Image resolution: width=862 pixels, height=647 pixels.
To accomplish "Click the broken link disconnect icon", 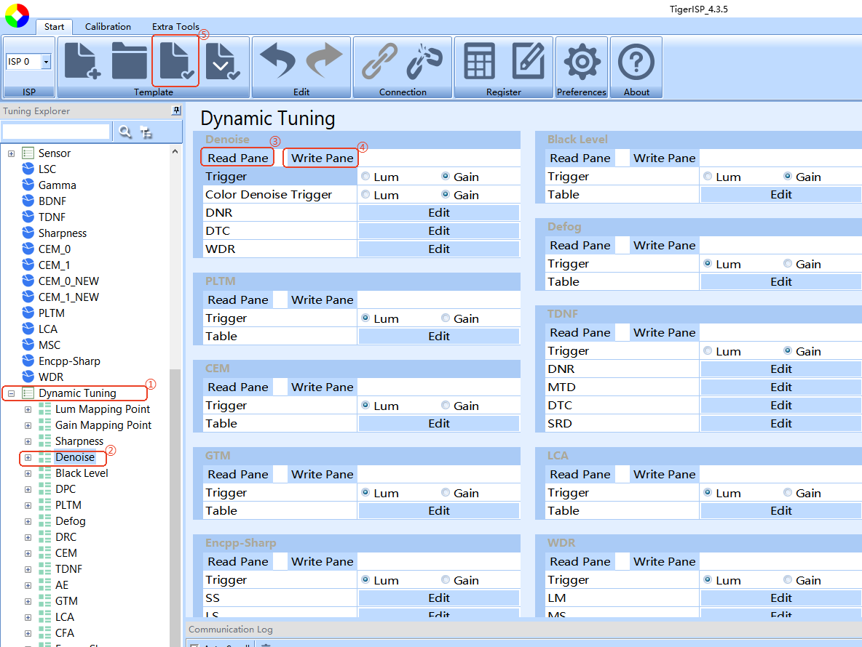I will tap(425, 61).
